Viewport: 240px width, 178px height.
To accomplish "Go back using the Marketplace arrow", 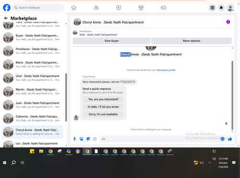I will click(6, 18).
